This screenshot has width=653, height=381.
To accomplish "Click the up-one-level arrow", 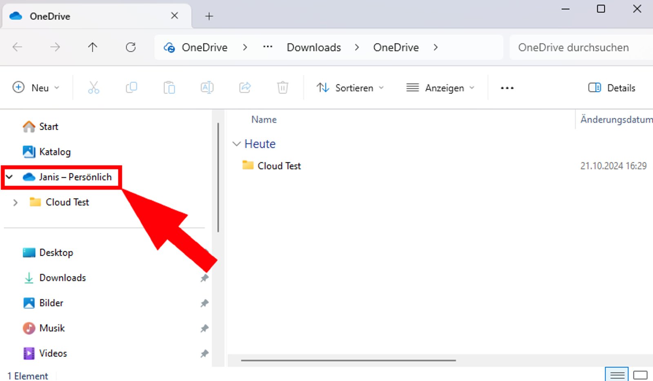I will [x=93, y=47].
